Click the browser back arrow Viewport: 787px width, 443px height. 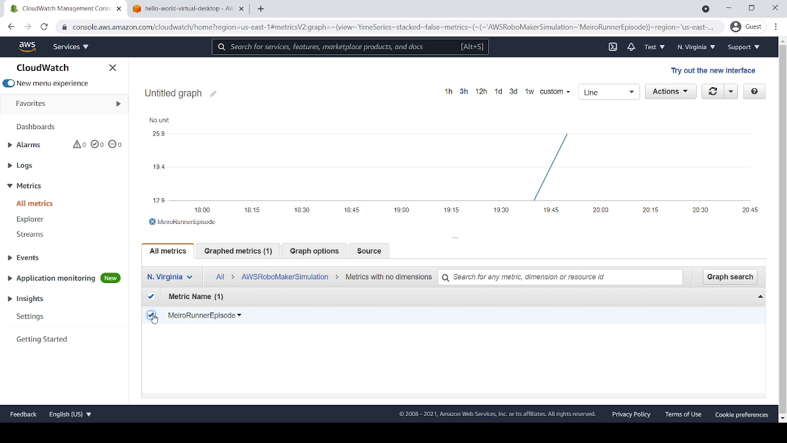[11, 26]
